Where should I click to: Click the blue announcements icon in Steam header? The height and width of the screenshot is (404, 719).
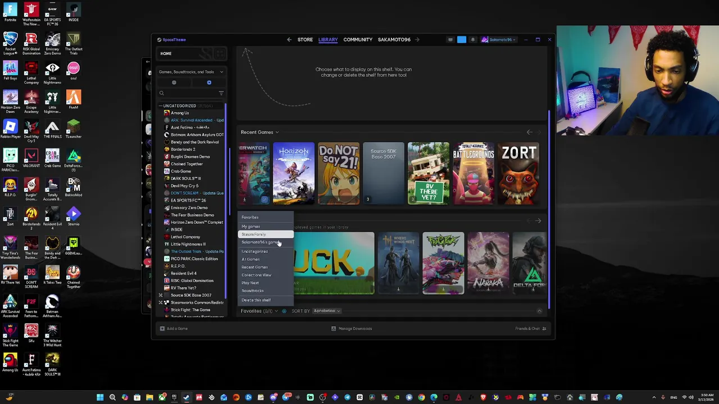click(462, 40)
